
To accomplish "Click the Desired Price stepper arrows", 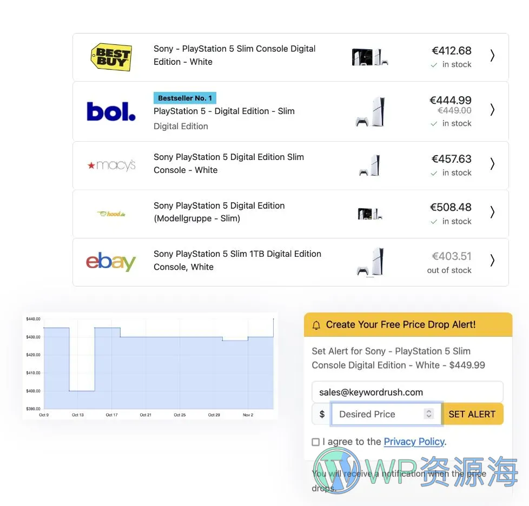I will coord(429,414).
